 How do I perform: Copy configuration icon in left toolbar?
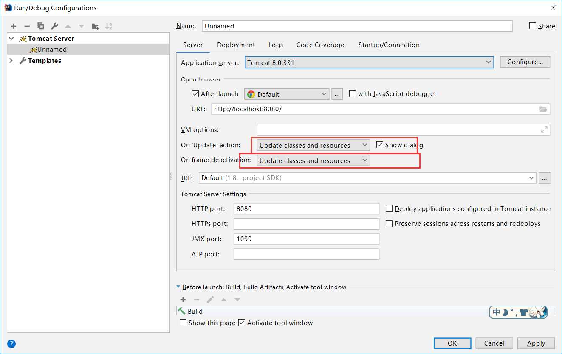(x=40, y=26)
